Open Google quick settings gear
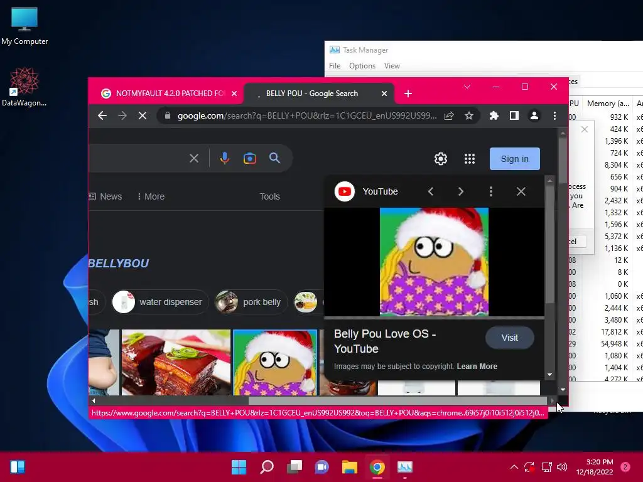 [441, 159]
